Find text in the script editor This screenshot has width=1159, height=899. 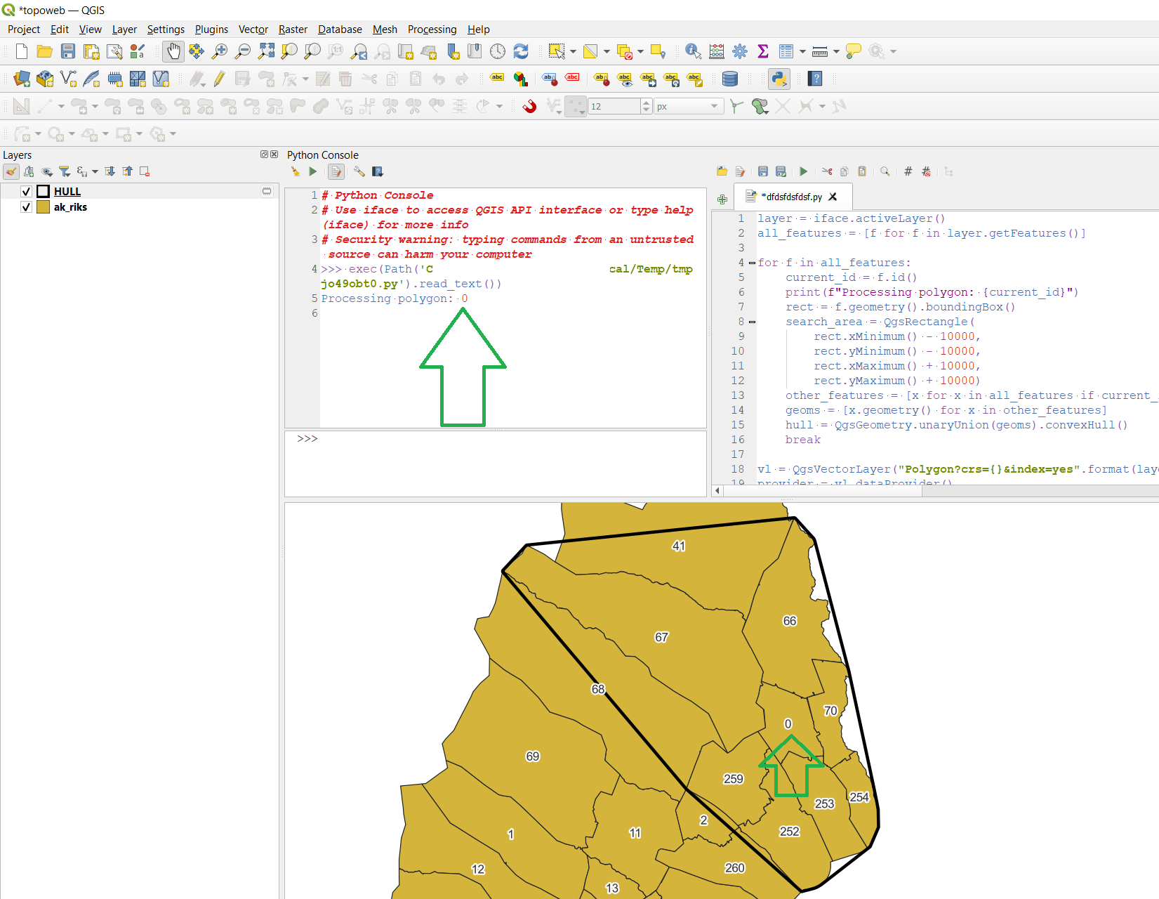(885, 171)
